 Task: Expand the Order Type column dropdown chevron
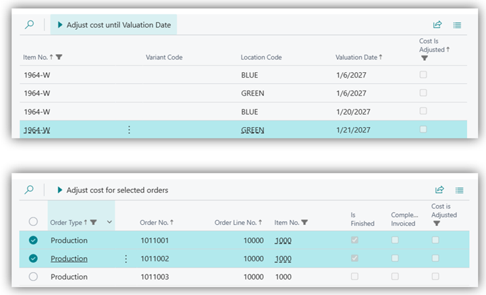click(x=109, y=222)
